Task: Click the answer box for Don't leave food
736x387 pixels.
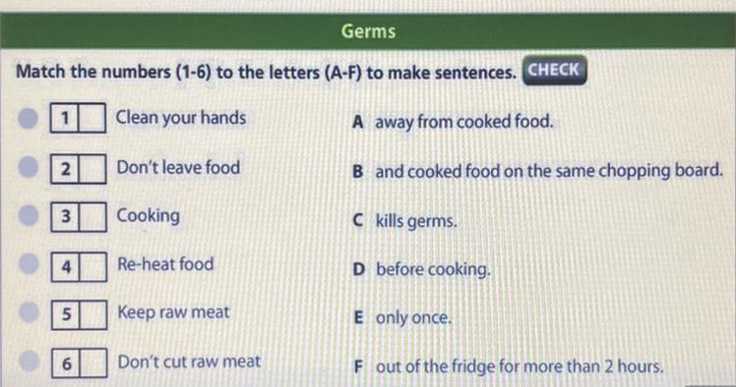Action: pos(92,169)
